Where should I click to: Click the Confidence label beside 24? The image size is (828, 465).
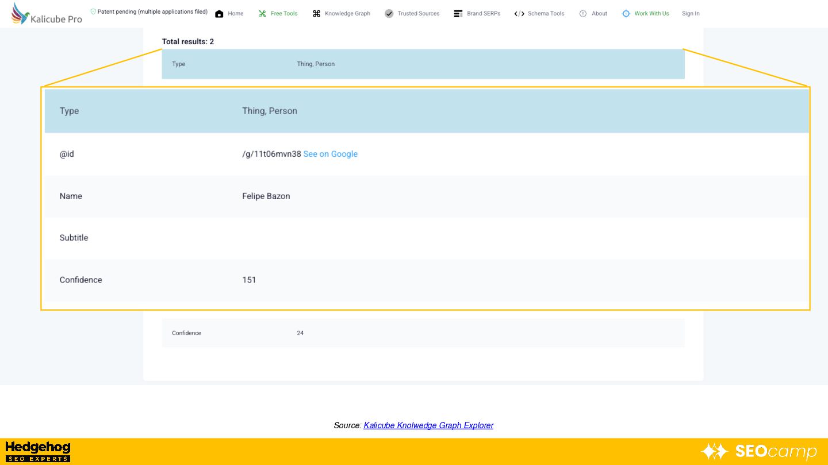point(187,333)
